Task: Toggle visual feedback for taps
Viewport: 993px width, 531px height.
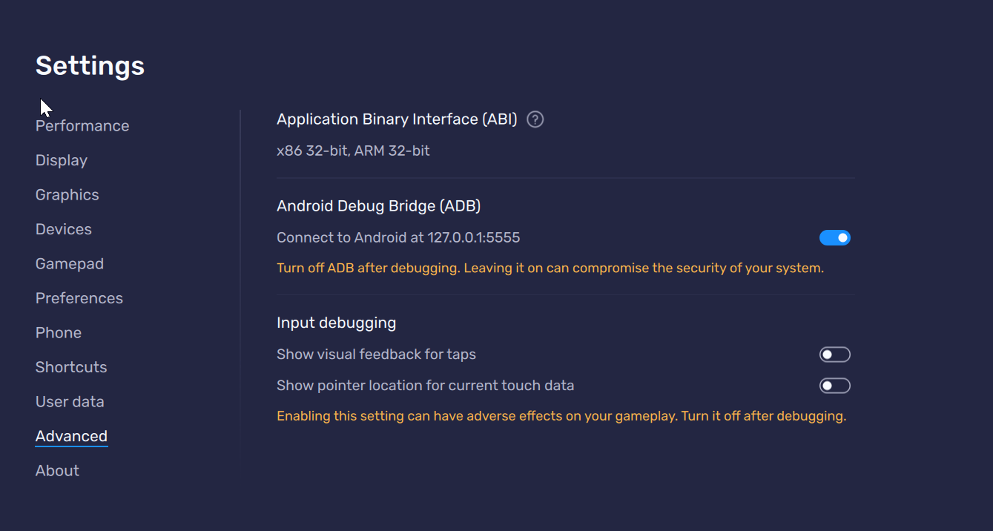Action: click(x=834, y=354)
